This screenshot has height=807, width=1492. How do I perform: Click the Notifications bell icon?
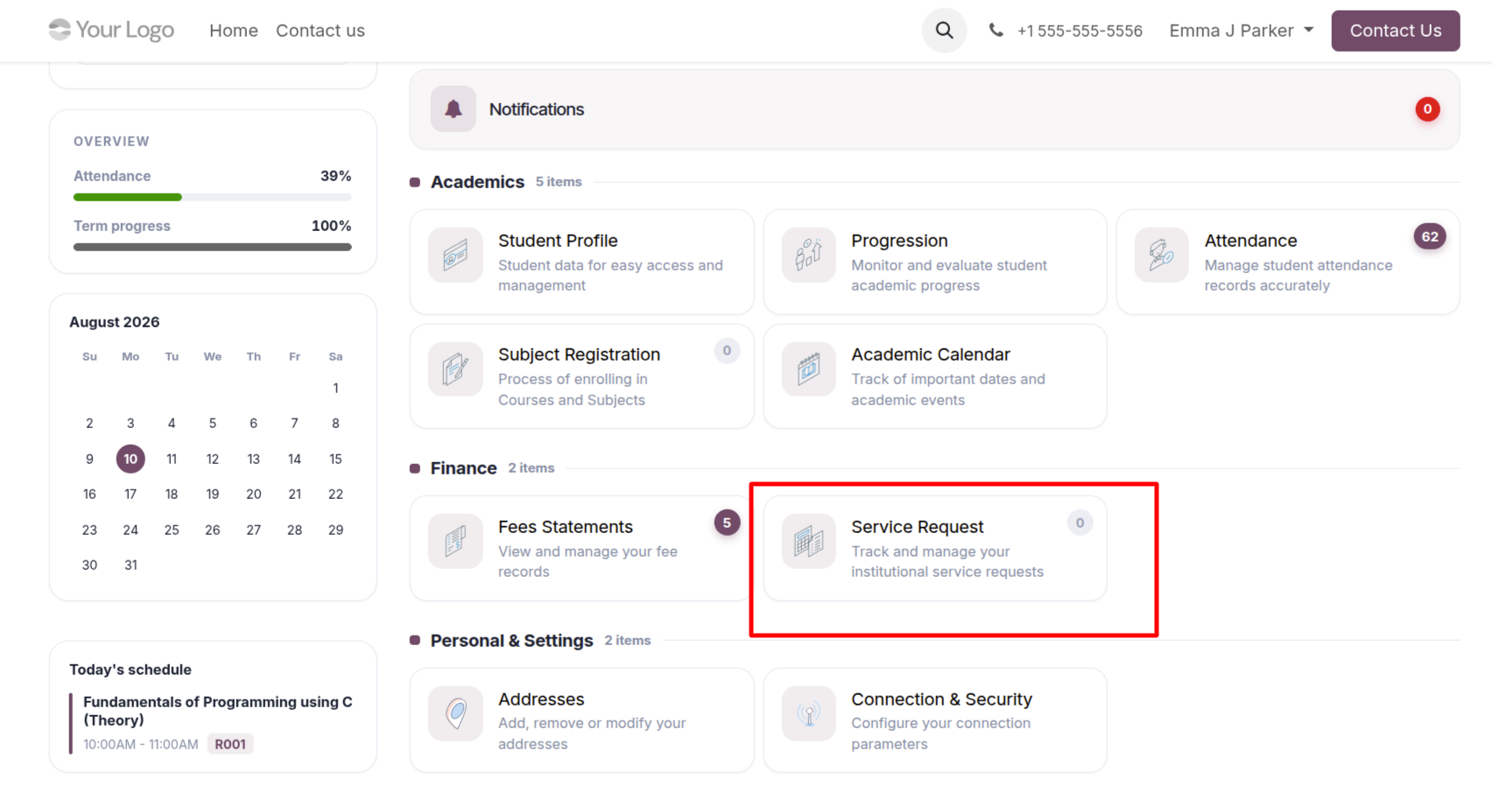453,109
